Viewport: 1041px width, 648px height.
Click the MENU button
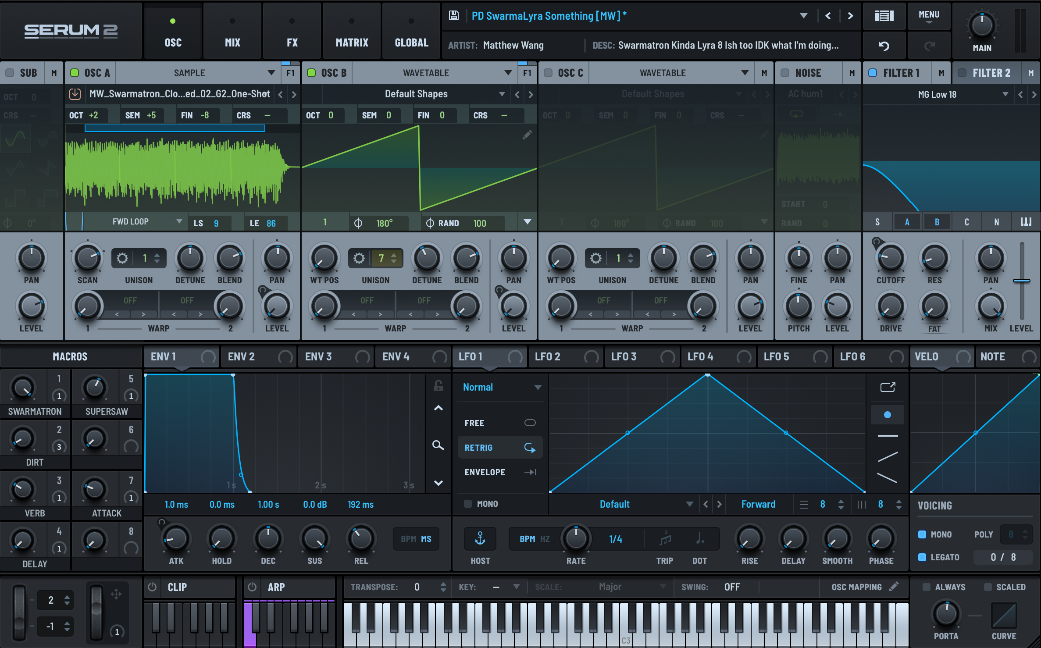[x=929, y=16]
